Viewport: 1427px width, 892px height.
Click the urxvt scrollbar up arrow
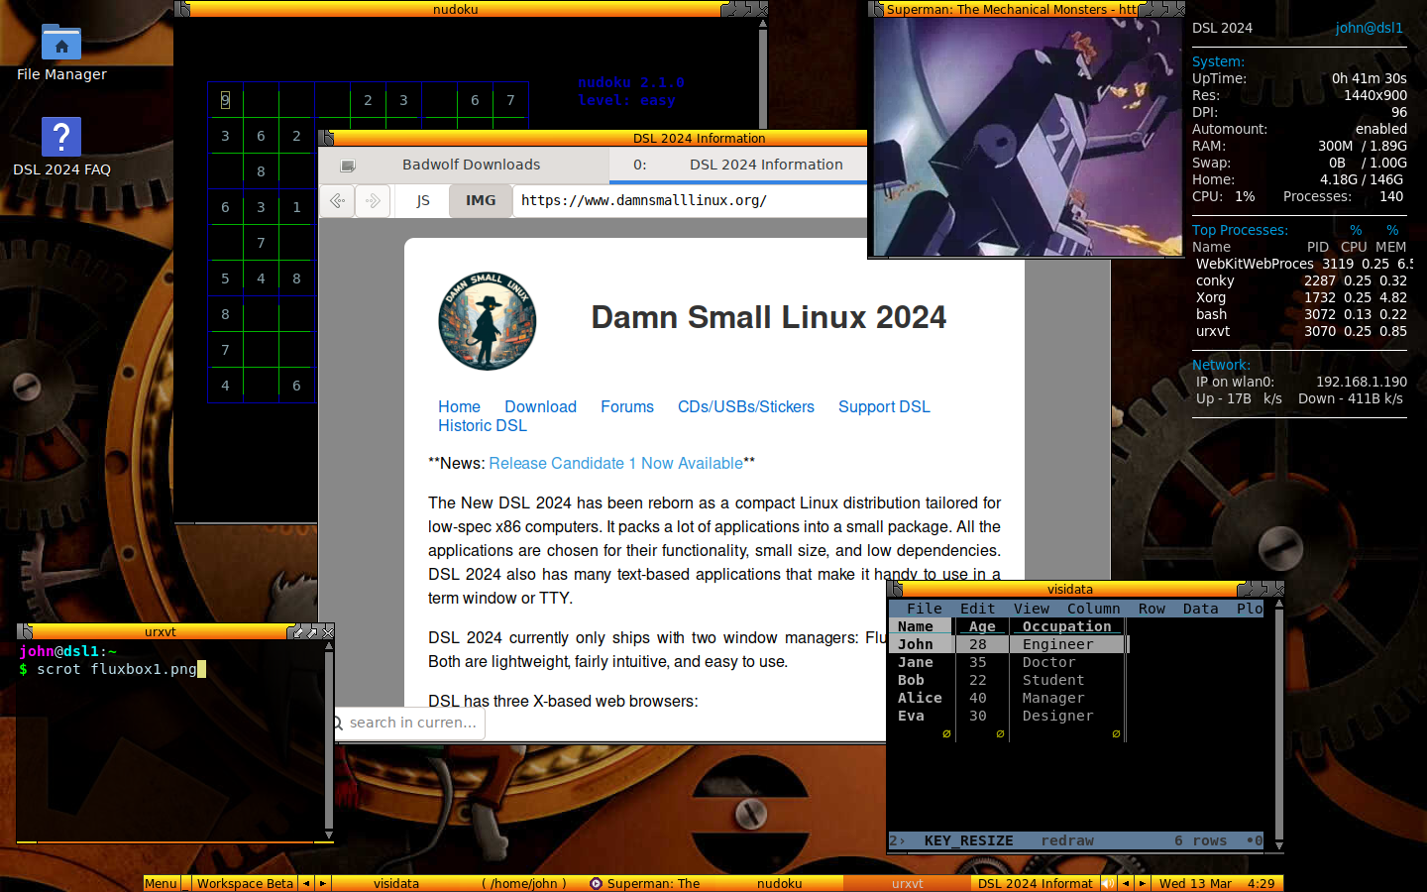[329, 646]
